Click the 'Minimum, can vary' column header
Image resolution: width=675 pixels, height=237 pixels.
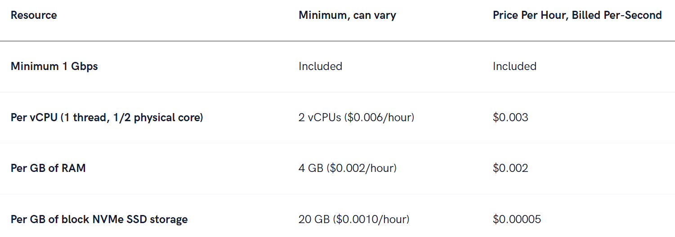[x=347, y=15]
